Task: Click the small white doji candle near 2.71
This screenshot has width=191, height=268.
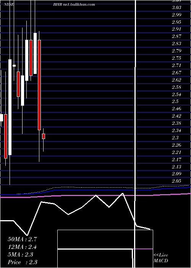Action: click(x=14, y=65)
